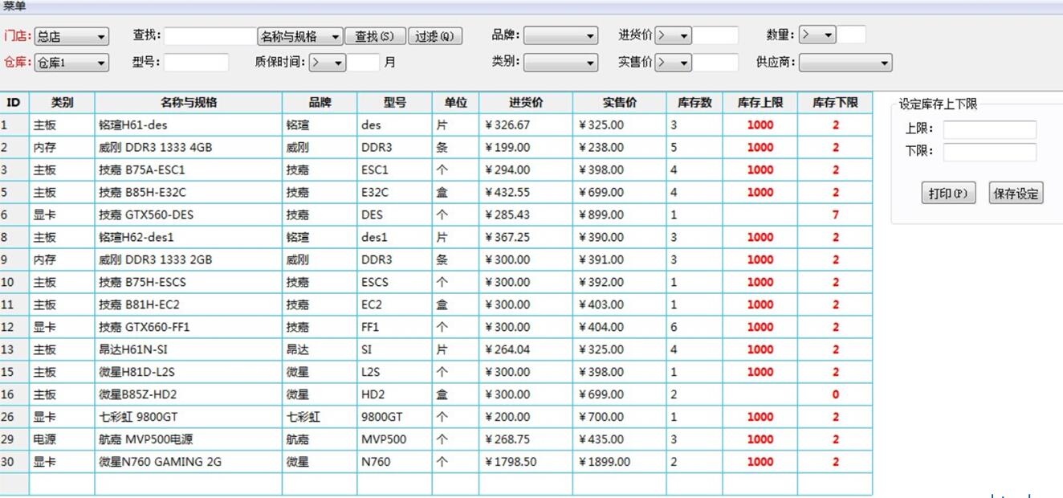Open the 门店 store dropdown
The height and width of the screenshot is (498, 1063).
[x=71, y=37]
